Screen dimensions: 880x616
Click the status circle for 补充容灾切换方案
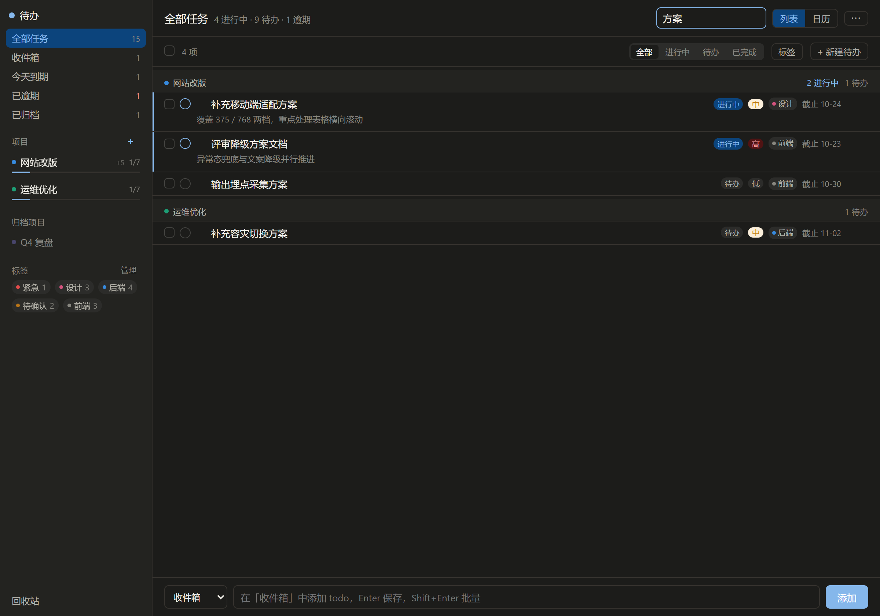coord(185,233)
